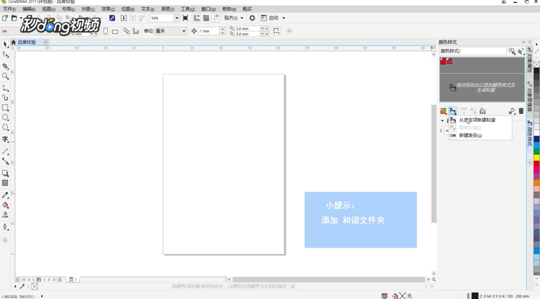
Task: Set page orientation to portrait
Action: (106, 31)
